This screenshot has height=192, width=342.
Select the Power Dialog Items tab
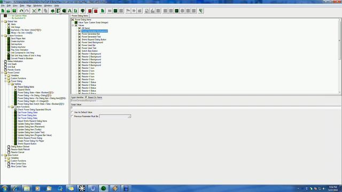[80, 15]
